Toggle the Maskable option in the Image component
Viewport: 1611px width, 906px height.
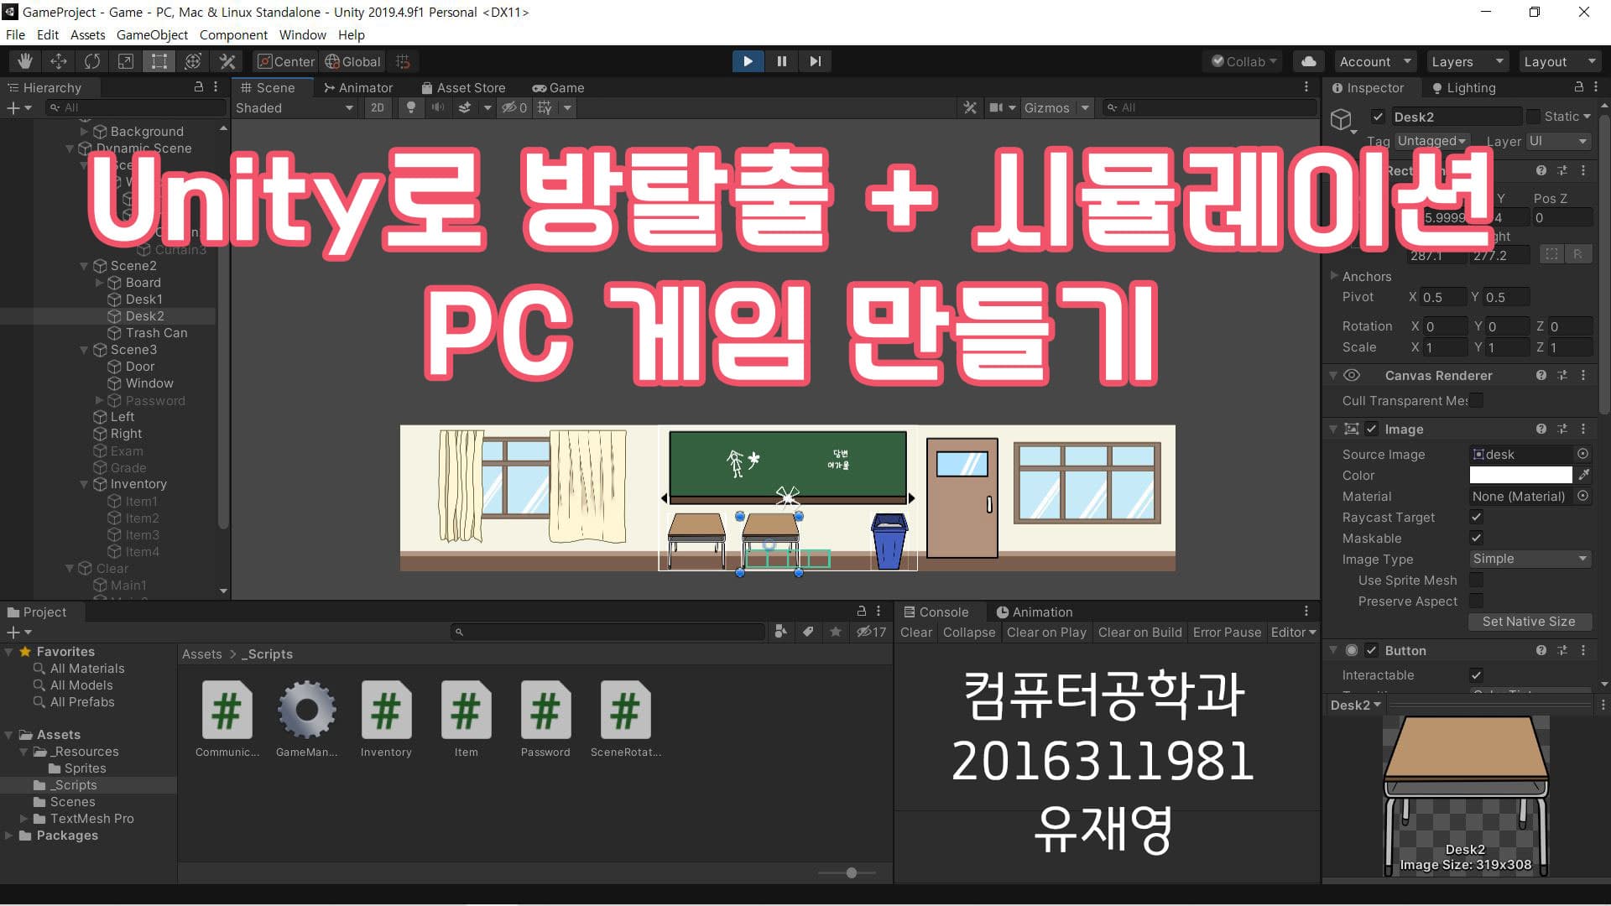(1476, 538)
